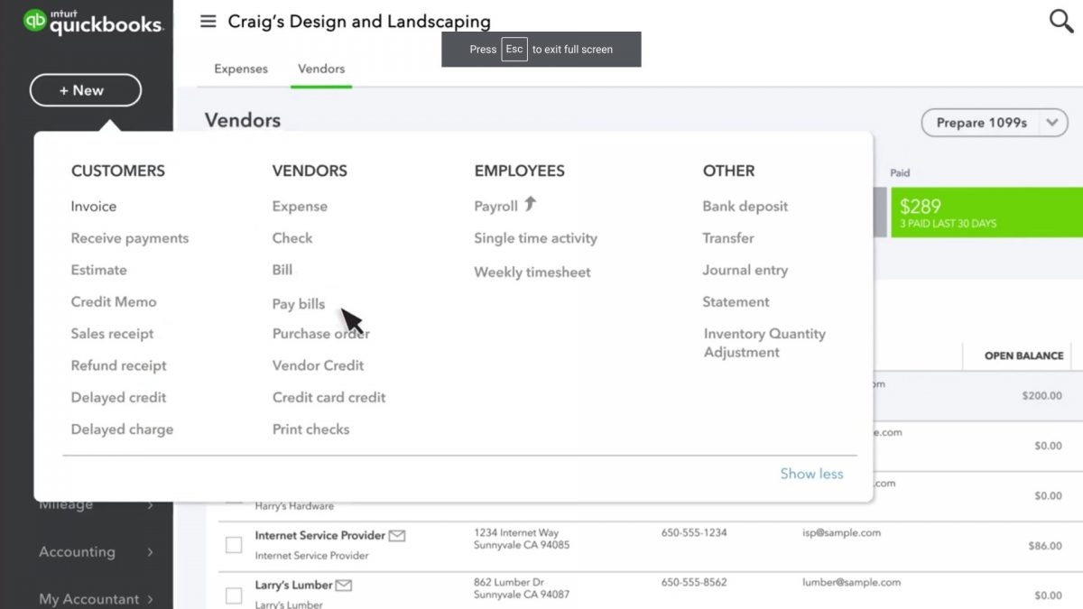
Task: Click the envelope icon beside Larry's Lumber
Action: (344, 585)
